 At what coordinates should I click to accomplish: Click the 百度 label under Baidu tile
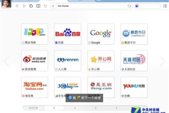click(x=61, y=42)
